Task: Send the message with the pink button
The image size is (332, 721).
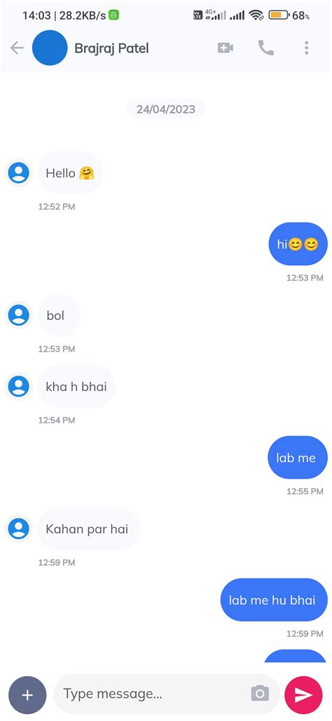Action: 303,695
